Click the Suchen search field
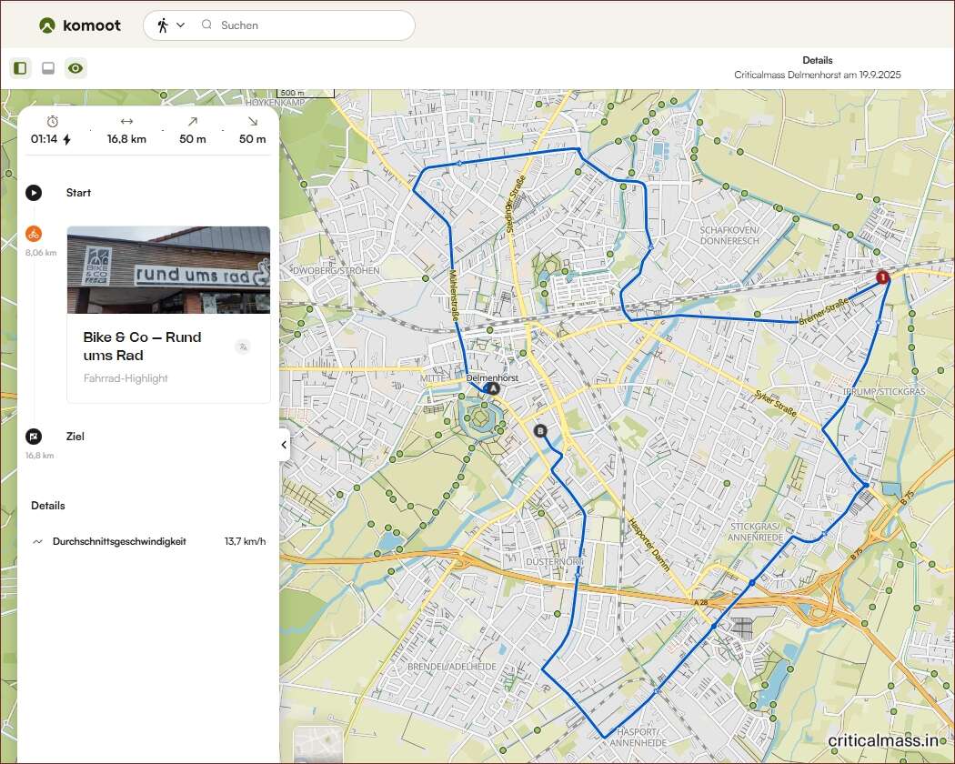Image resolution: width=955 pixels, height=764 pixels. point(309,25)
